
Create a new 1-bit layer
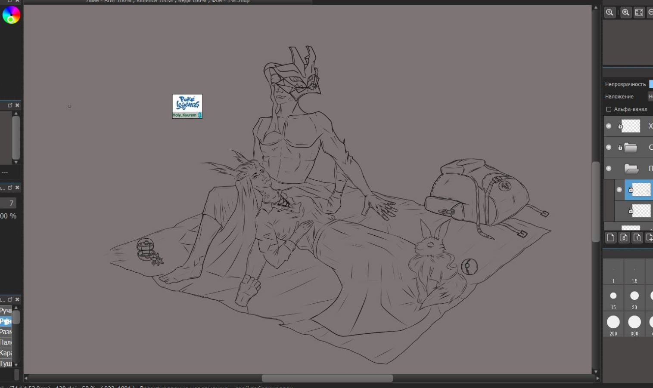(637, 237)
